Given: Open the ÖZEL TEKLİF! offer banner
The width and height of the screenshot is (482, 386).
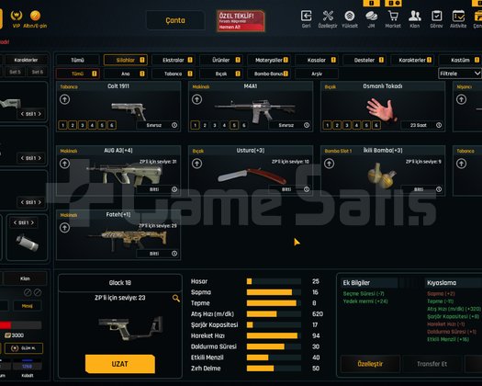Looking at the screenshot, I should (x=241, y=21).
